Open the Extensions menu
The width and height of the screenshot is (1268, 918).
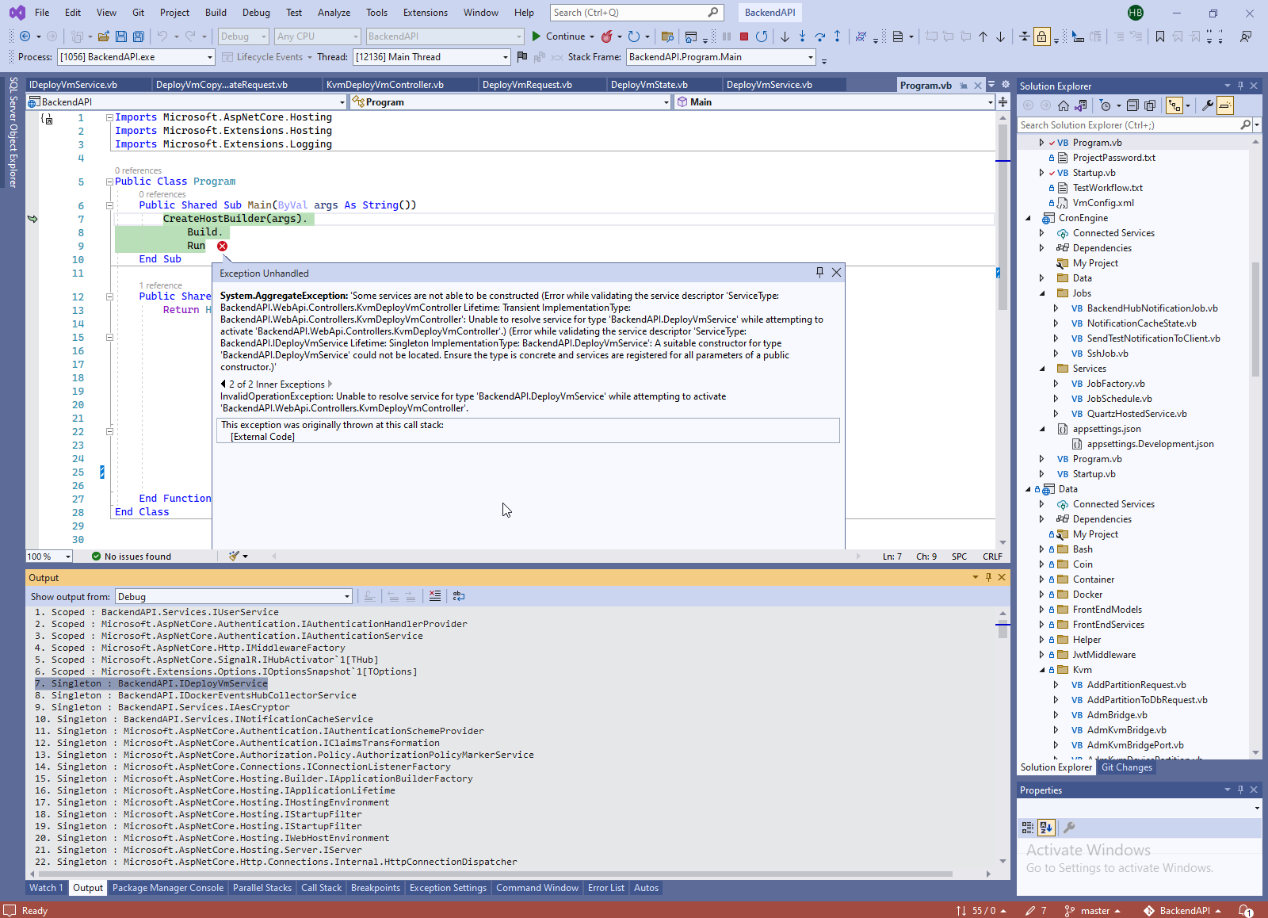pyautogui.click(x=425, y=13)
